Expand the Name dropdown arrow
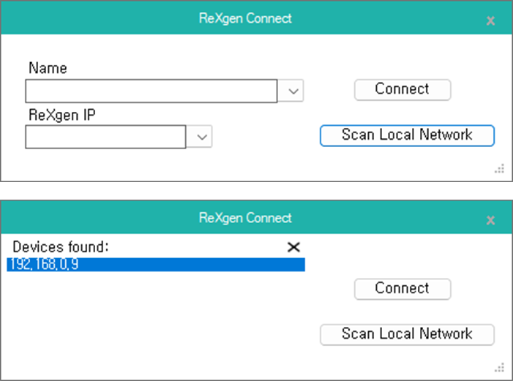The image size is (513, 381). (293, 91)
